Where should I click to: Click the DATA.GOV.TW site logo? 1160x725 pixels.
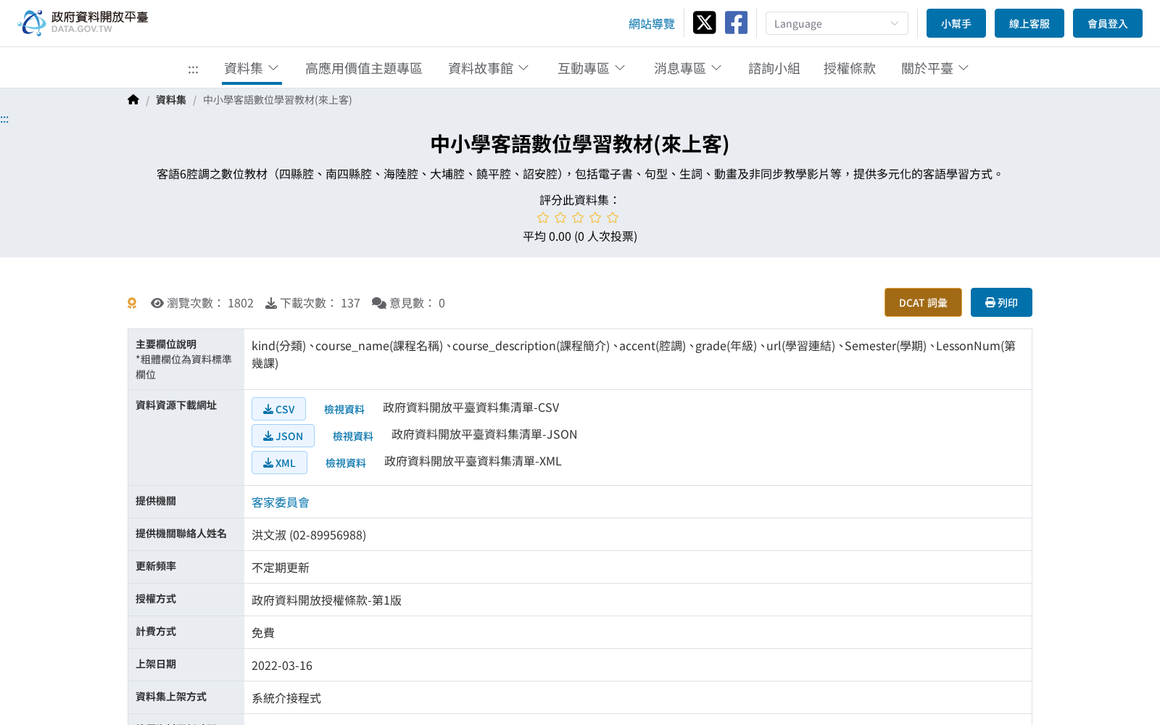83,23
